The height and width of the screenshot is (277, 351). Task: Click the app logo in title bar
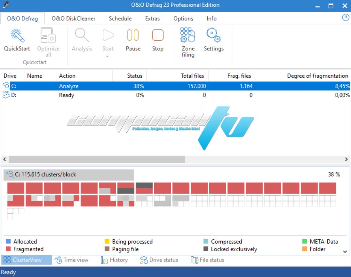click(x=6, y=5)
